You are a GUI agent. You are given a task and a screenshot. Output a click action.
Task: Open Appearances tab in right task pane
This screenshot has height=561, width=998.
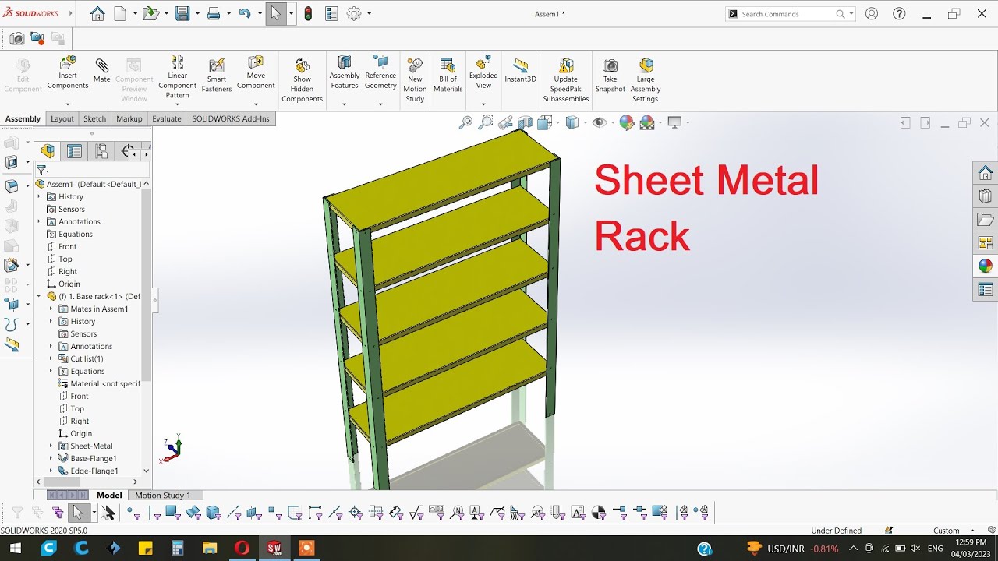pos(986,266)
